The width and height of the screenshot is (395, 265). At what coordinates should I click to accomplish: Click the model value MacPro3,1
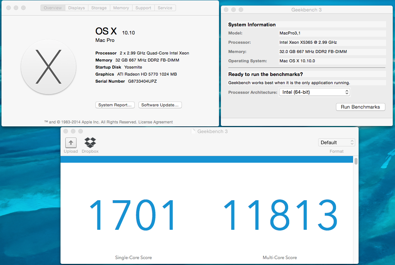(x=290, y=33)
